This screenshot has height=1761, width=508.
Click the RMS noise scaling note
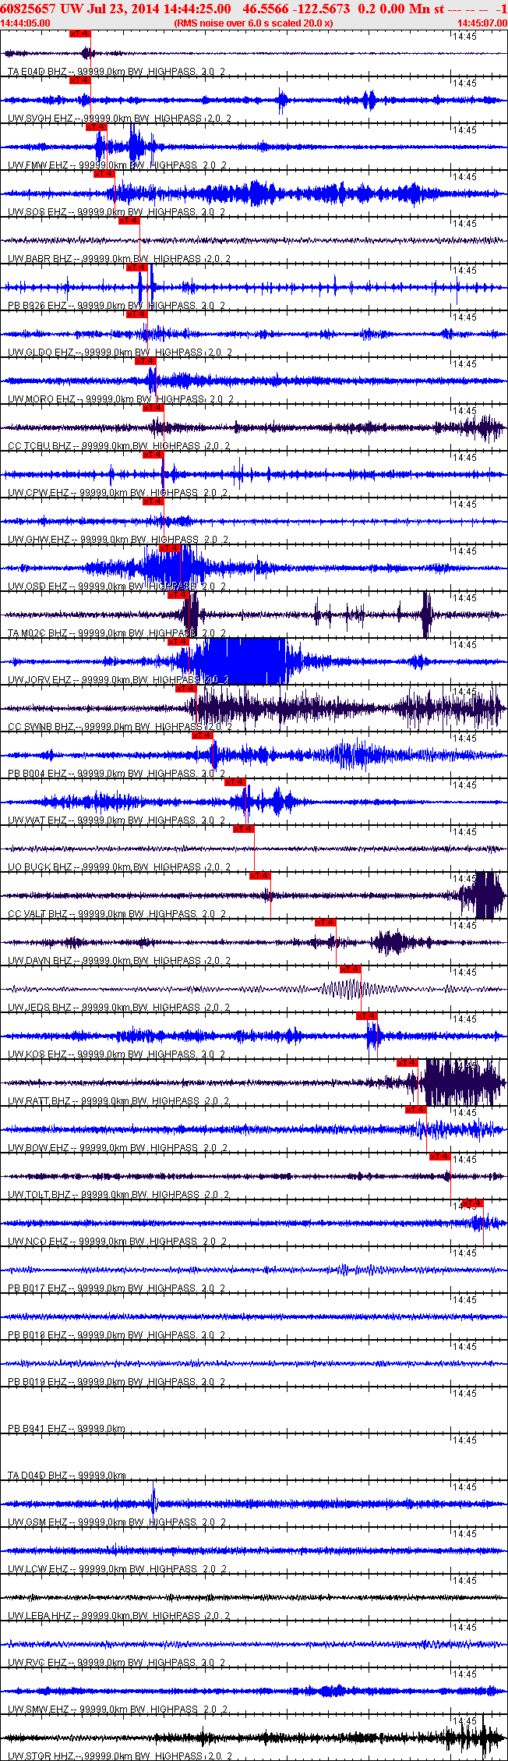coord(253,23)
